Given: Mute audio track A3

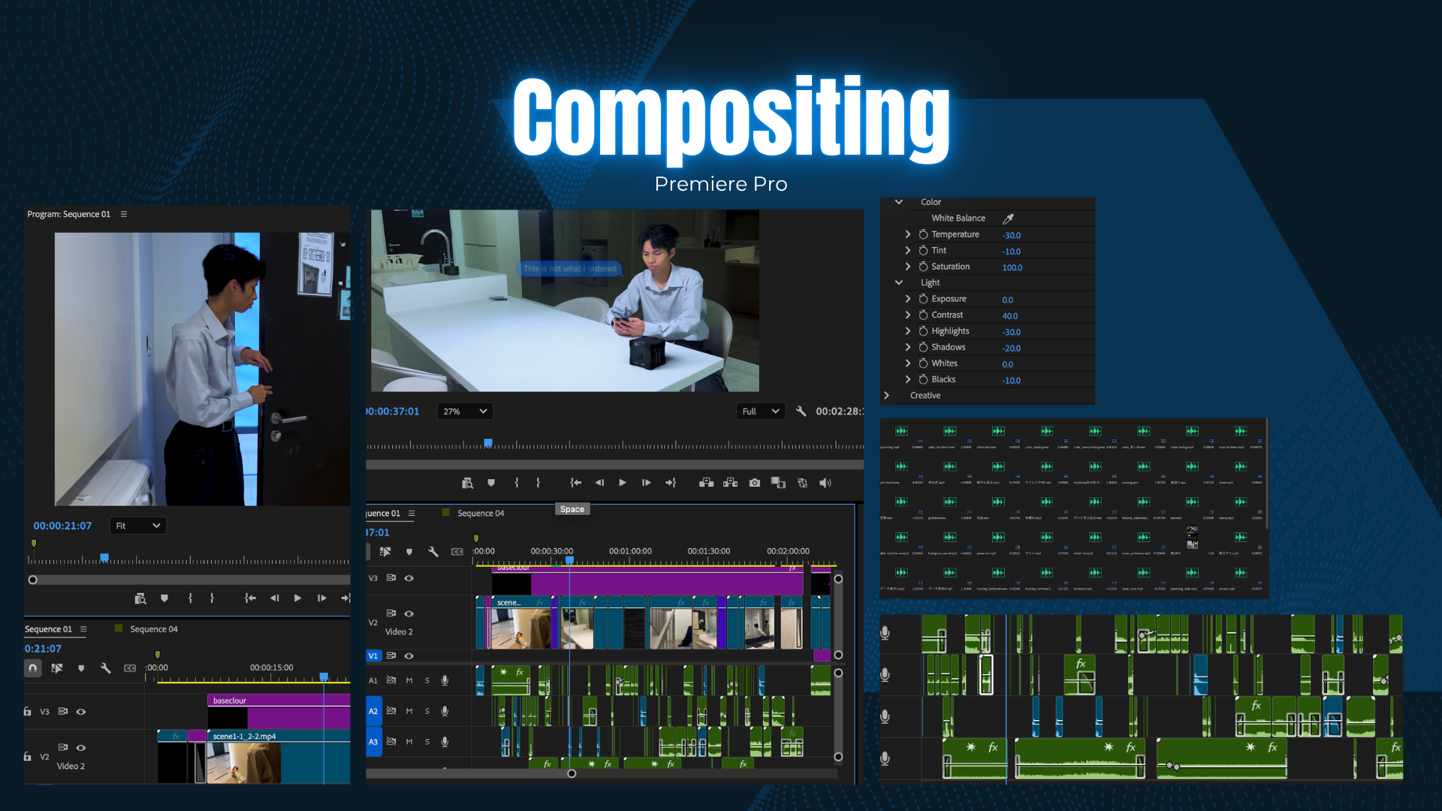Looking at the screenshot, I should (x=409, y=742).
